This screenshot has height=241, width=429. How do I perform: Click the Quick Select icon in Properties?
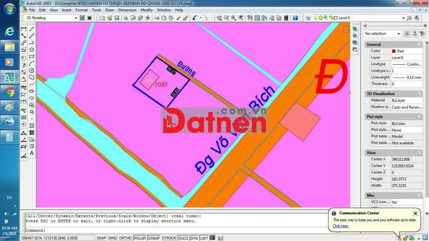[414, 33]
